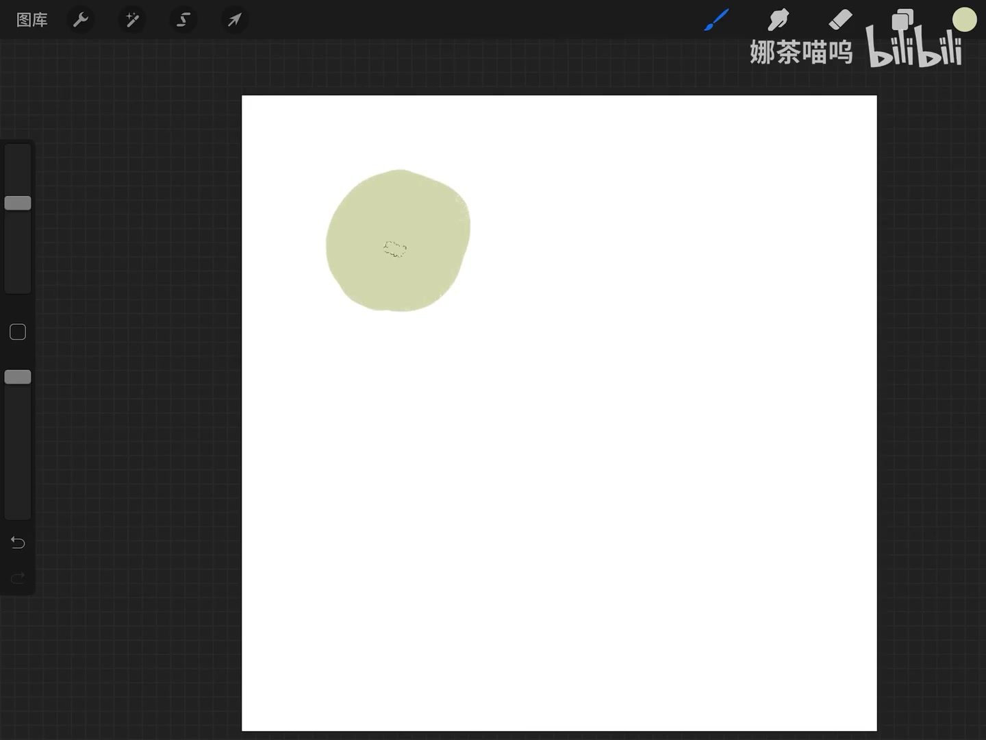Open the Actions wrench menu

coord(81,19)
